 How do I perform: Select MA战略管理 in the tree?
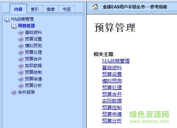[22, 19]
